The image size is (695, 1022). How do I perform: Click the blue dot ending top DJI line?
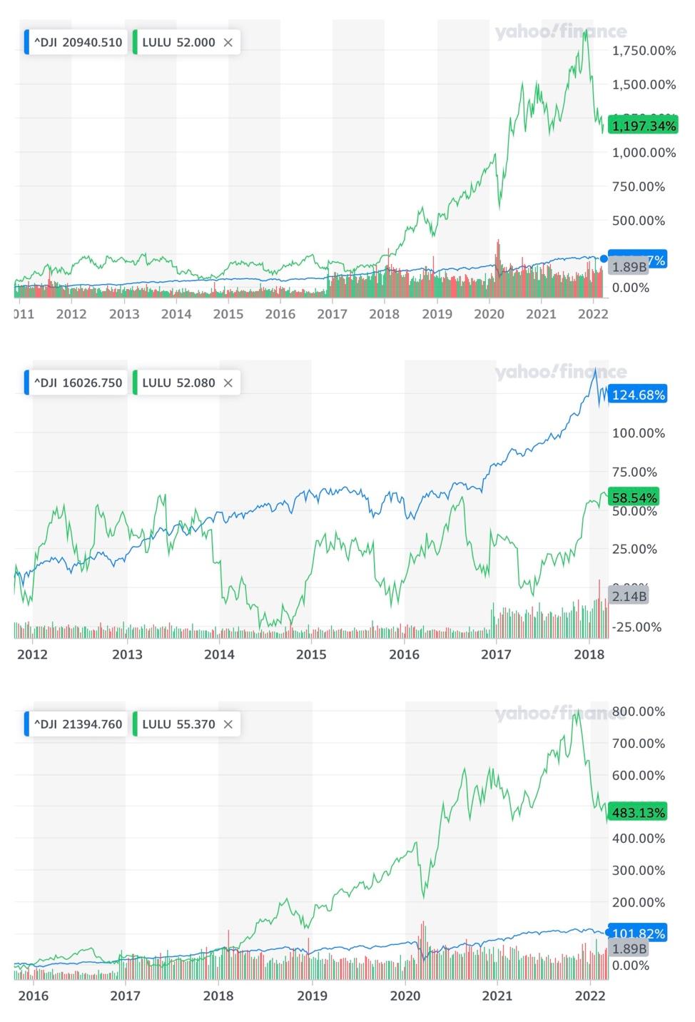[604, 259]
